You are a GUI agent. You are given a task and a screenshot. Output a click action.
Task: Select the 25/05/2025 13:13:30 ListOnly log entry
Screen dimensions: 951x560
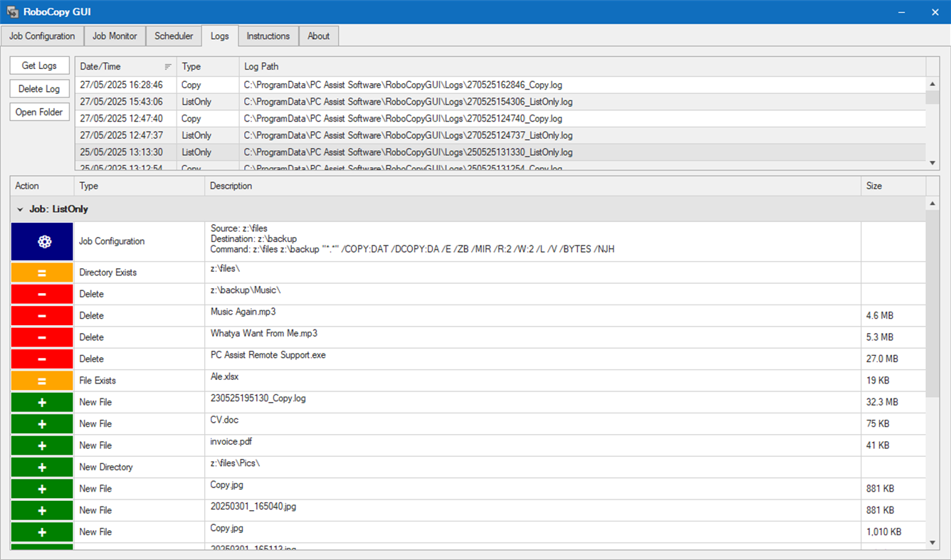(x=285, y=152)
